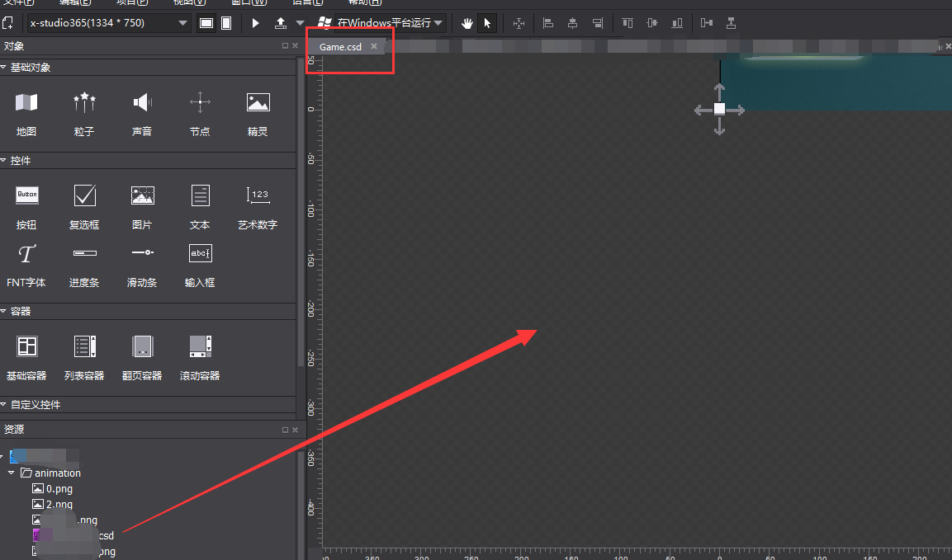The width and height of the screenshot is (952, 560).
Task: Click the 资源 panel vertical scrollbar
Action: (x=301, y=504)
